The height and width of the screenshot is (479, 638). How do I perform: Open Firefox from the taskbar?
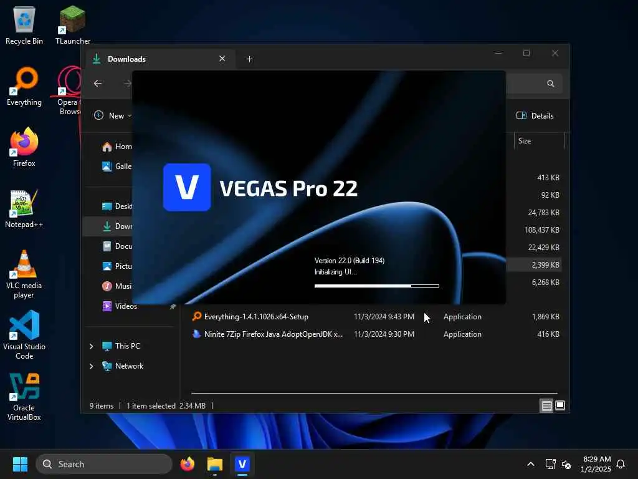pos(187,464)
